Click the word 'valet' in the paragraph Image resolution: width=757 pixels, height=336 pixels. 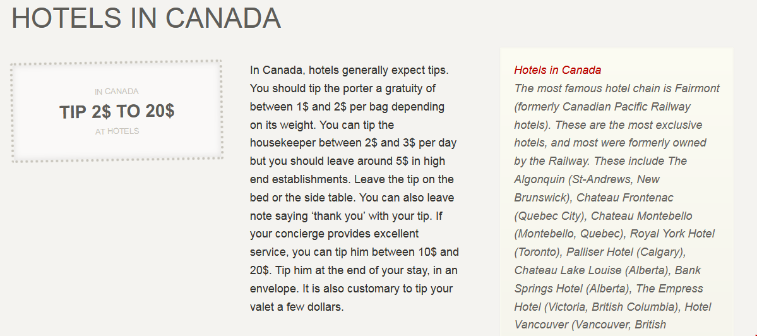click(264, 307)
